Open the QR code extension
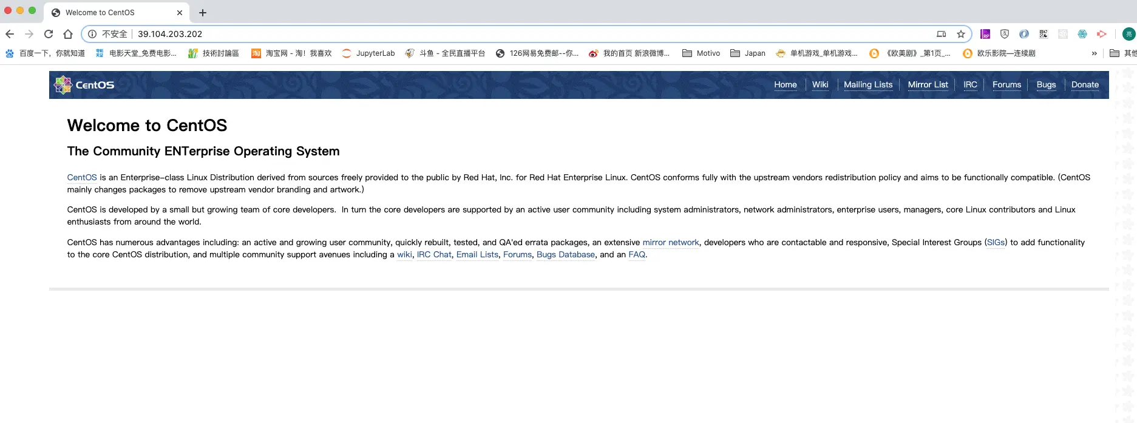 click(1044, 34)
